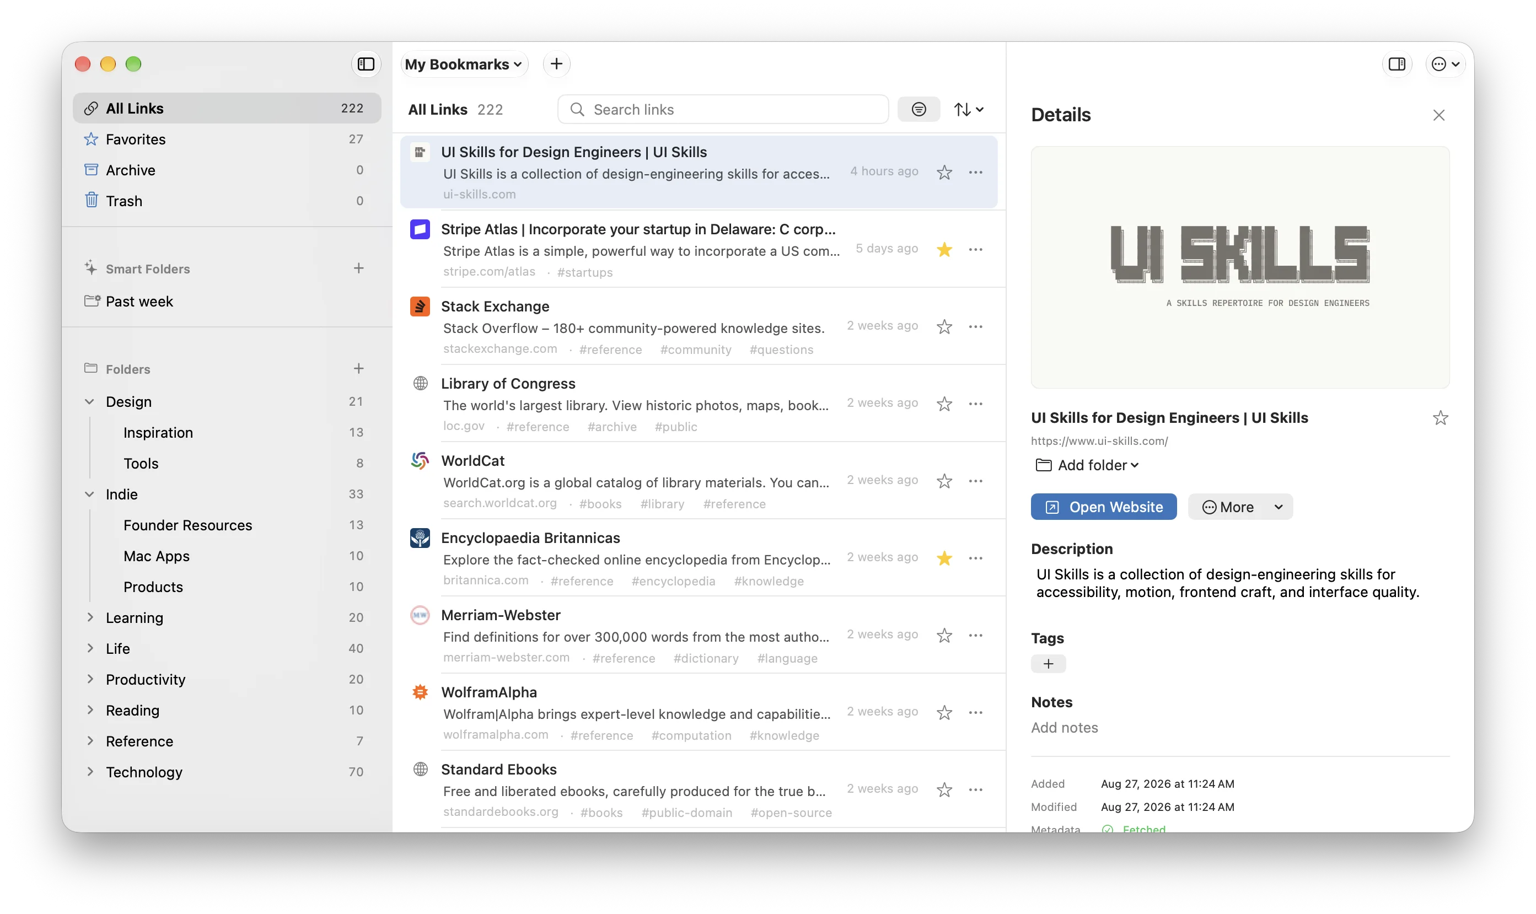The image size is (1536, 914).
Task: Select the Mac Apps subfolder
Action: [227, 556]
